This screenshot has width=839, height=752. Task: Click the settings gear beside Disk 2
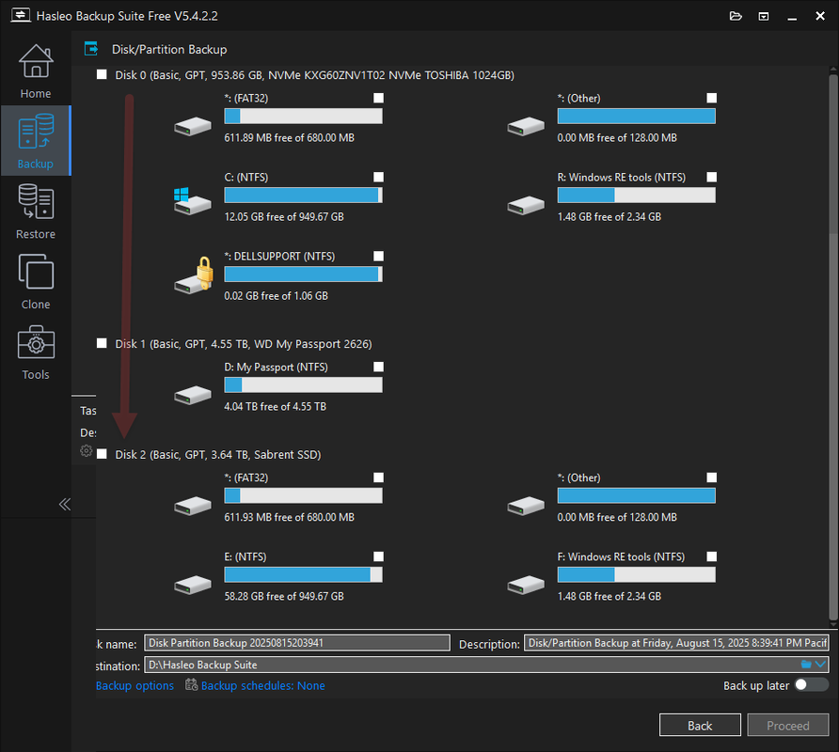click(86, 451)
